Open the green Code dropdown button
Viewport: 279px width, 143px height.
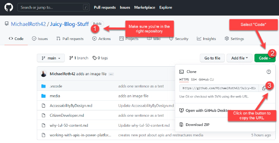(265, 58)
